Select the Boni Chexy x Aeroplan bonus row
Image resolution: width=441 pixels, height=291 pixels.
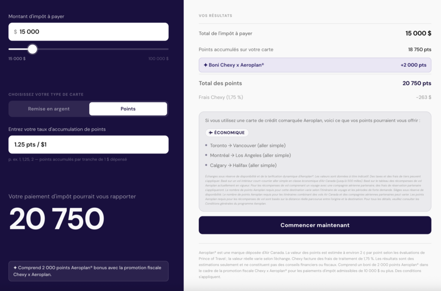[315, 65]
